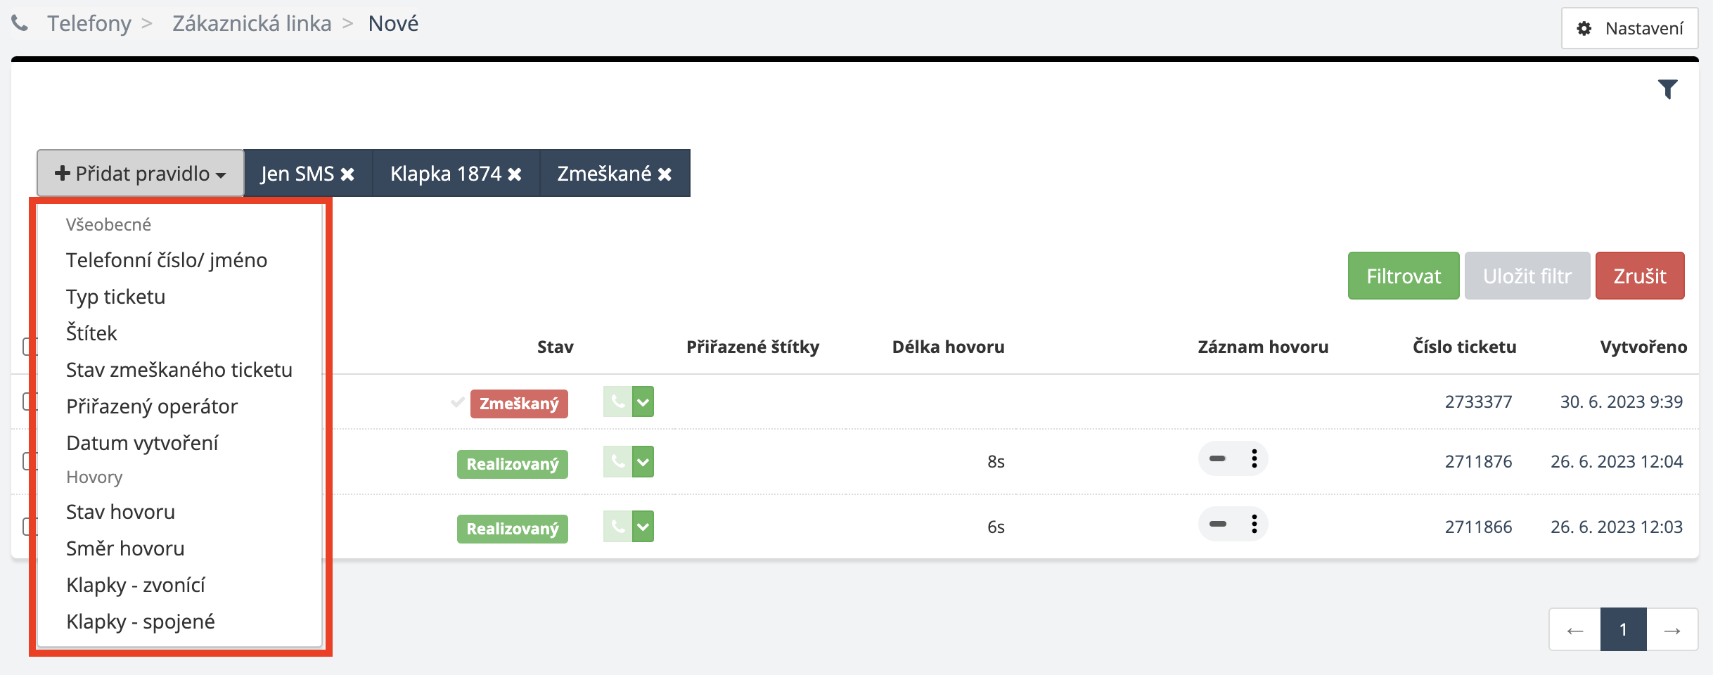The image size is (1713, 675).
Task: Remove the Zmeškané filter tag
Action: (x=665, y=174)
